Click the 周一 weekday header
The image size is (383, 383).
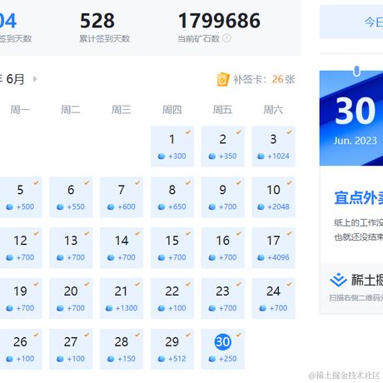pyautogui.click(x=20, y=110)
